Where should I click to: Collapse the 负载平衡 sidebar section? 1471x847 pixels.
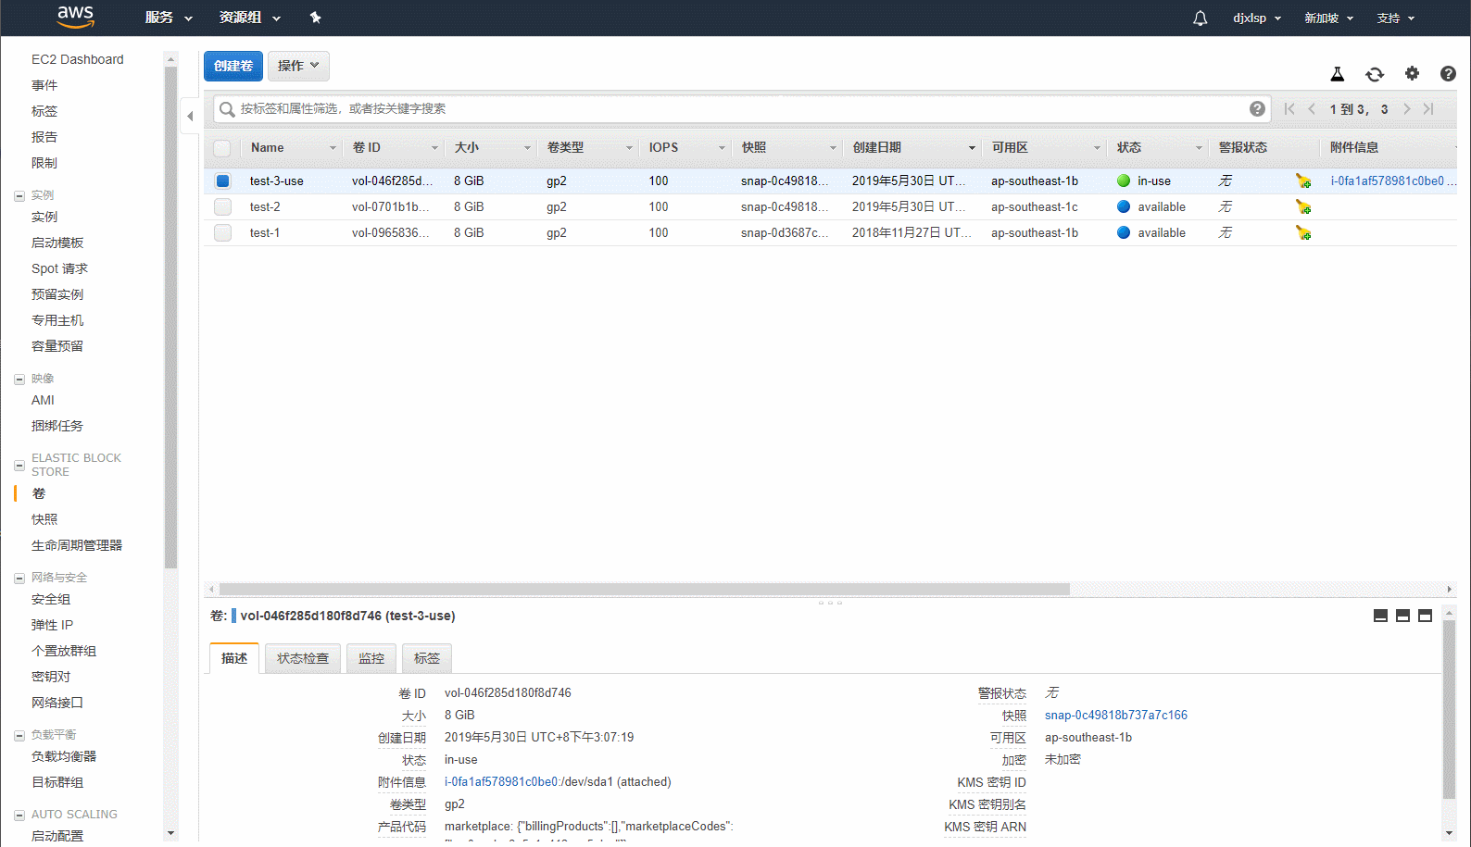(19, 735)
